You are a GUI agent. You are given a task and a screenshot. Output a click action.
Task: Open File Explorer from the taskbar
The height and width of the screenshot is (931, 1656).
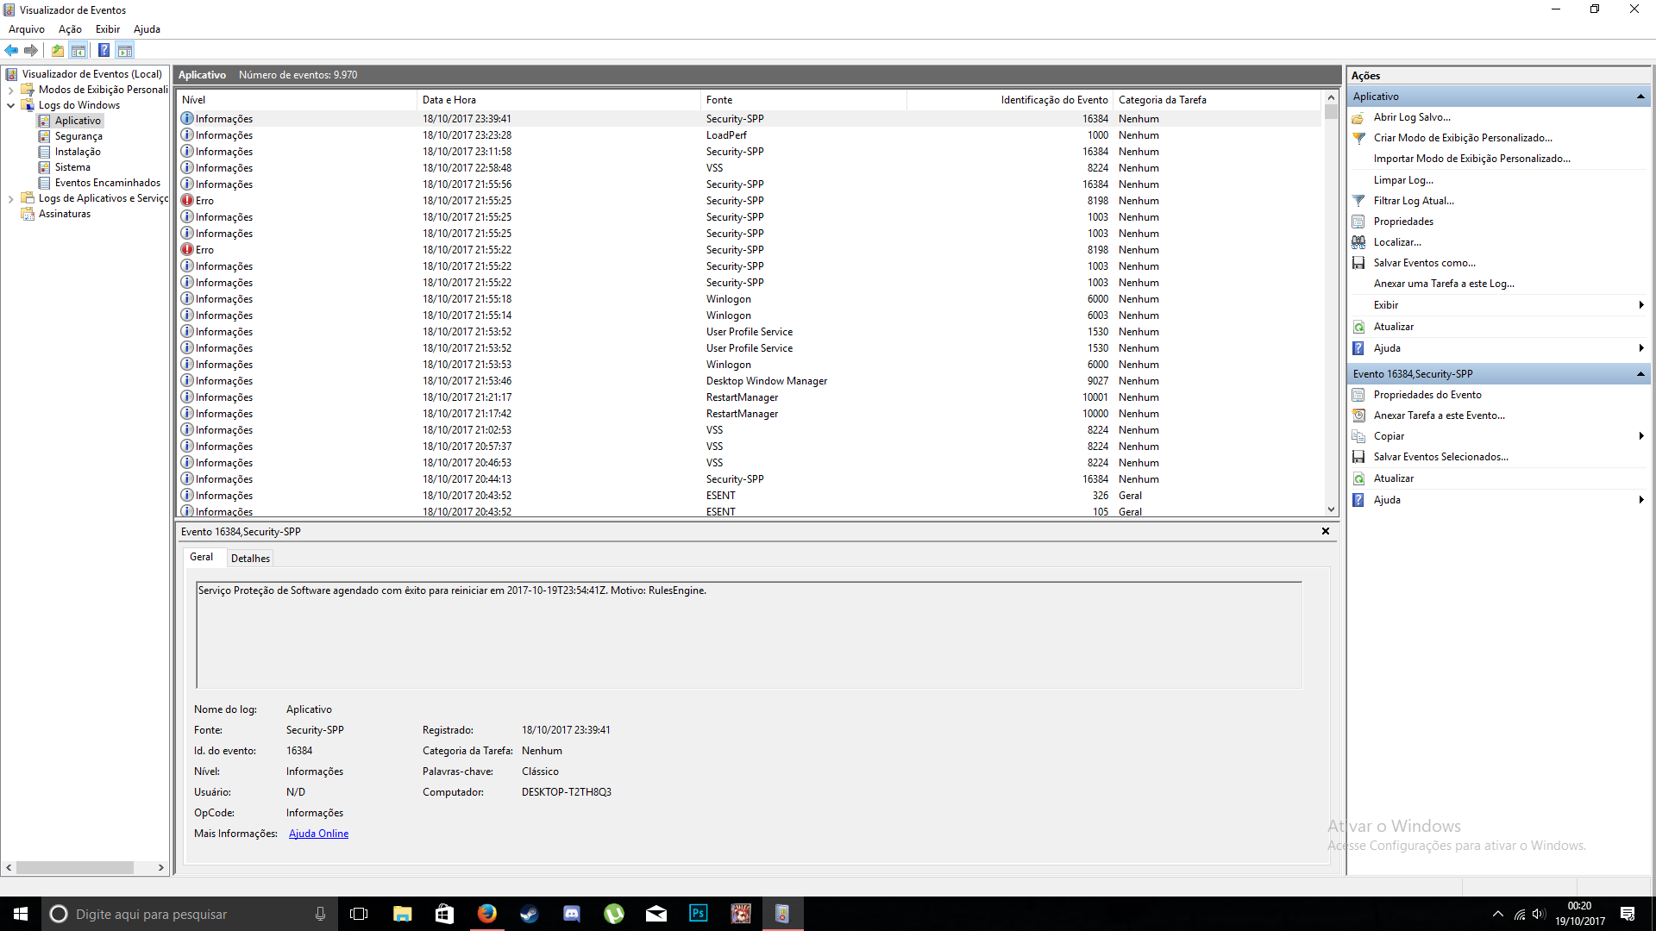pyautogui.click(x=402, y=914)
